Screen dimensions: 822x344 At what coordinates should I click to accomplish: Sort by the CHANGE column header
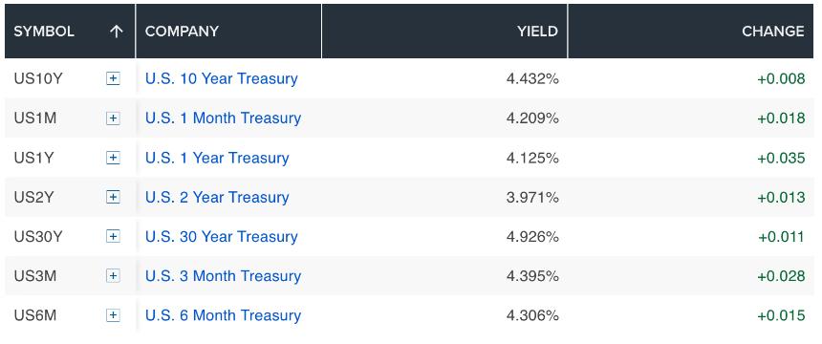[772, 32]
